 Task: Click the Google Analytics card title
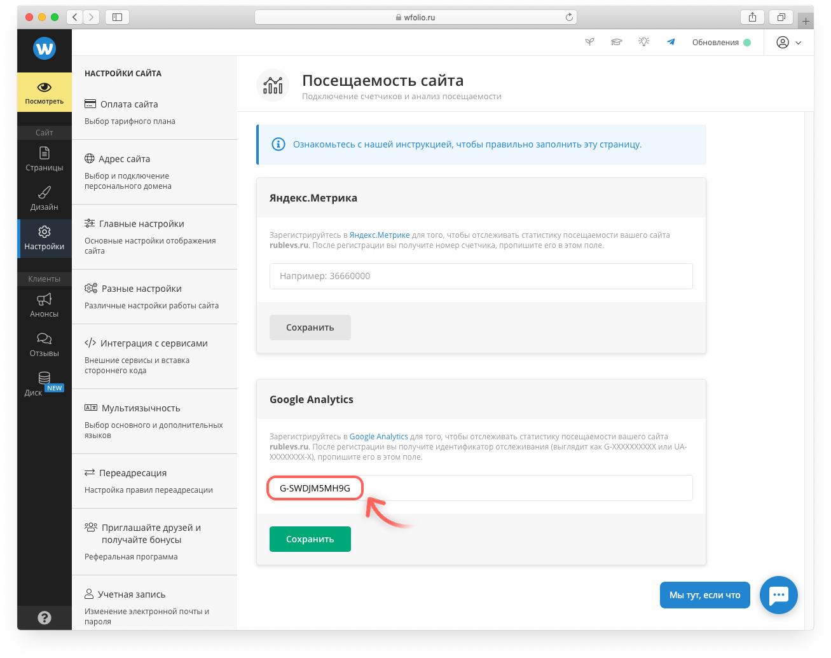312,399
